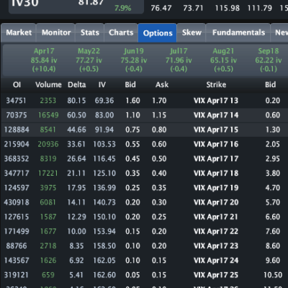Switch to the Skew tab
Viewport: 288px width, 288px height.
tap(192, 32)
